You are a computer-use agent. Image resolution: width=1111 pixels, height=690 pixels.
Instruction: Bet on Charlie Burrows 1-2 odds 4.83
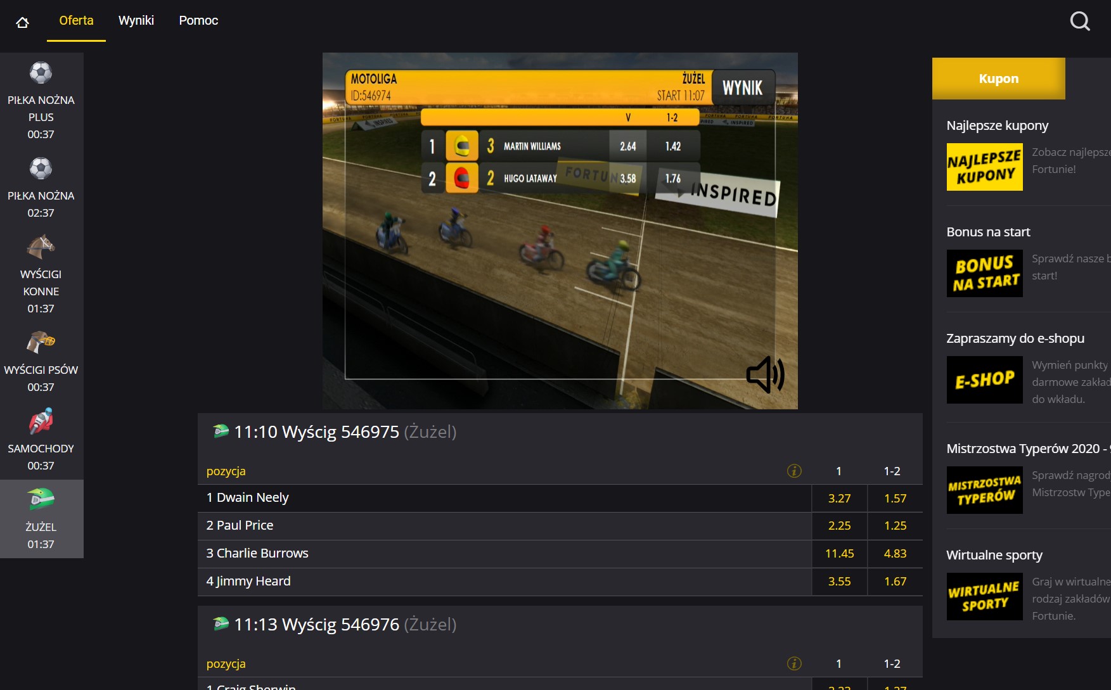pyautogui.click(x=895, y=554)
